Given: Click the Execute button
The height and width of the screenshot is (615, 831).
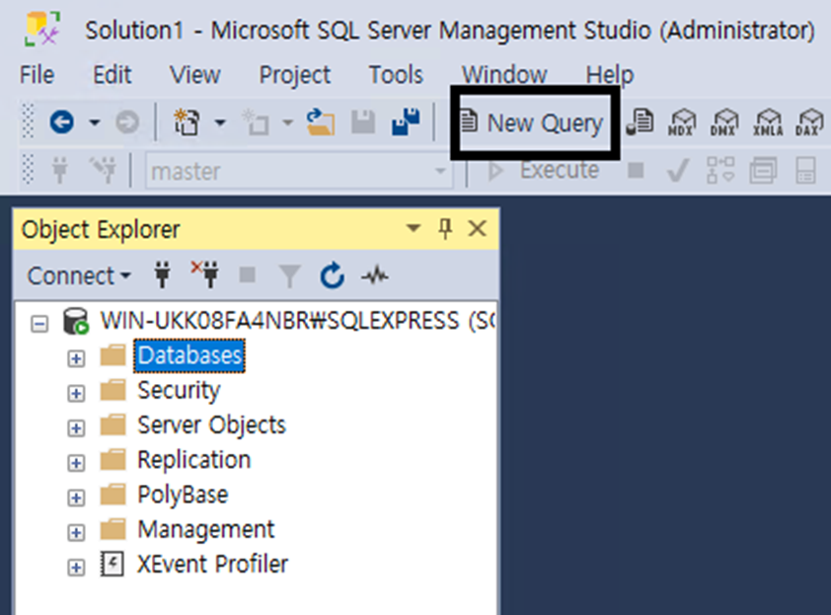Looking at the screenshot, I should point(543,170).
